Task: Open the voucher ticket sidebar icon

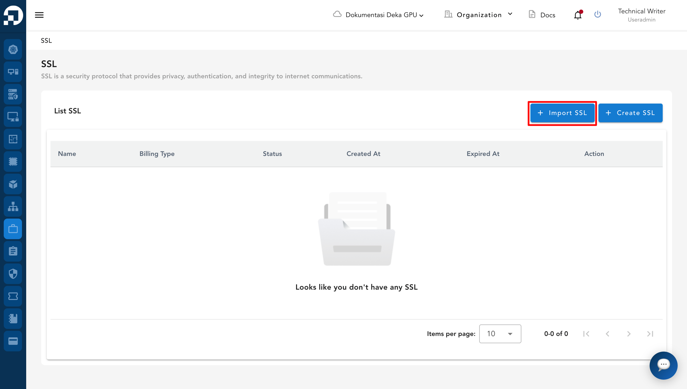Action: (13, 296)
